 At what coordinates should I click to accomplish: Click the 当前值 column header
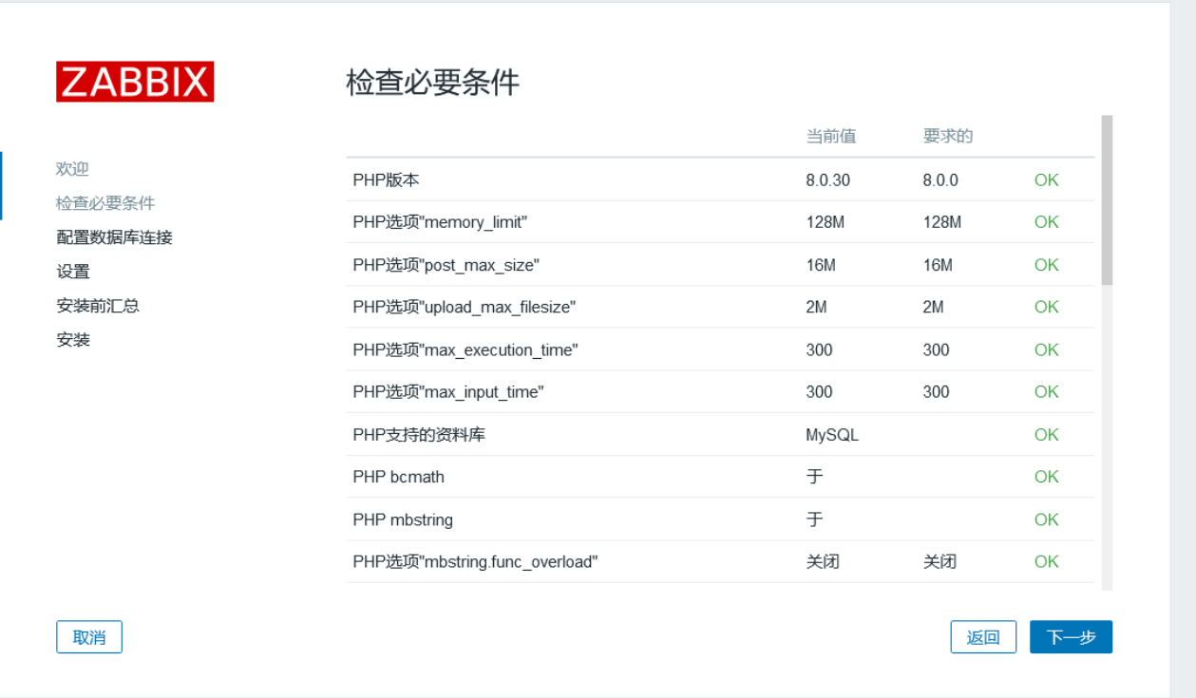coord(831,136)
